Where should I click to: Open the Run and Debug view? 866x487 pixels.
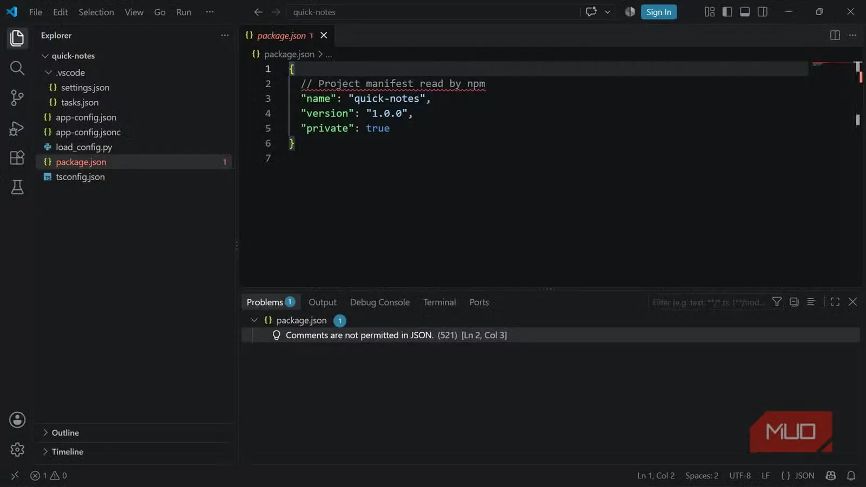(x=17, y=128)
